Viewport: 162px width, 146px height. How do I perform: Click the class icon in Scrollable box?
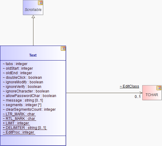pyautogui.click(x=40, y=3)
